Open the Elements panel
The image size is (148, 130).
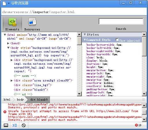(x=12, y=24)
